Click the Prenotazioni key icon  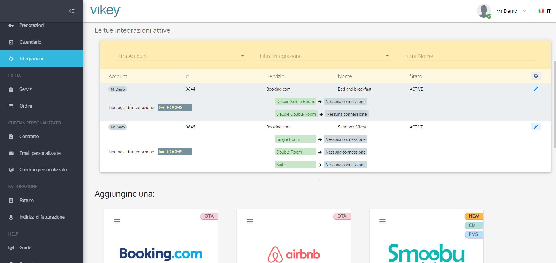click(x=11, y=25)
